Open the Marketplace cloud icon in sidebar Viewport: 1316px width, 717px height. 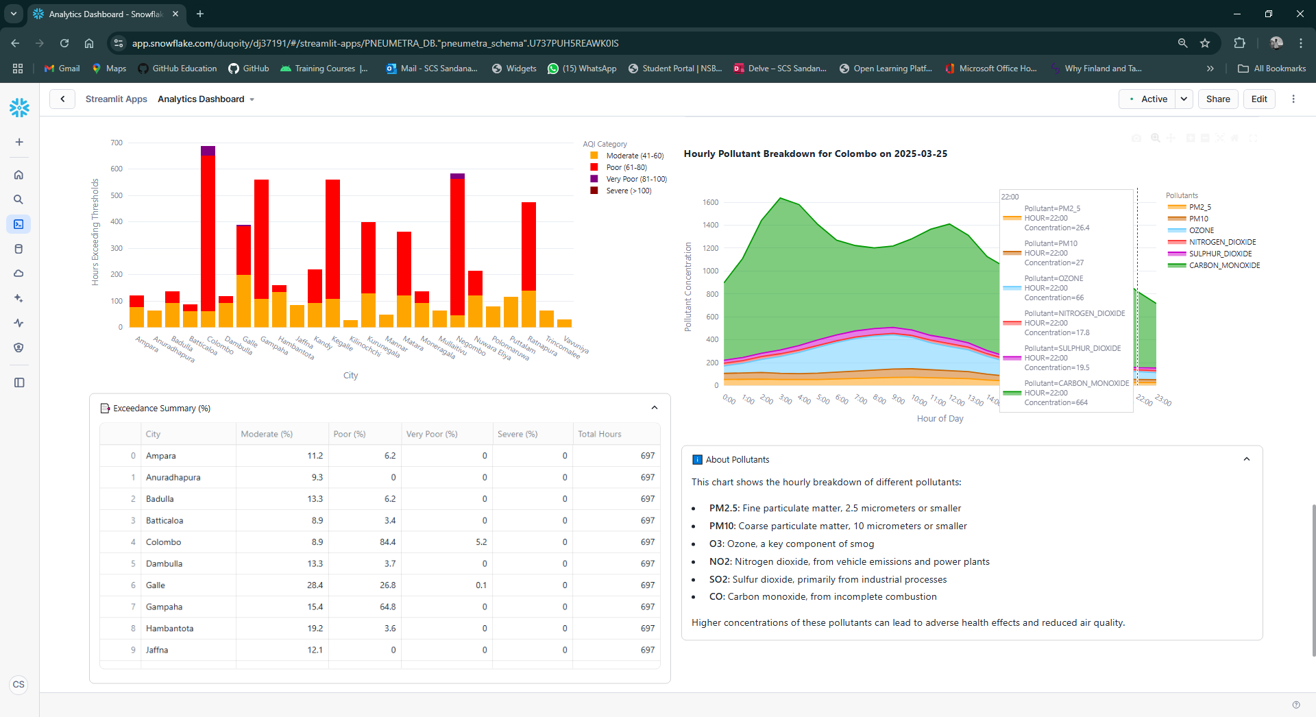19,273
